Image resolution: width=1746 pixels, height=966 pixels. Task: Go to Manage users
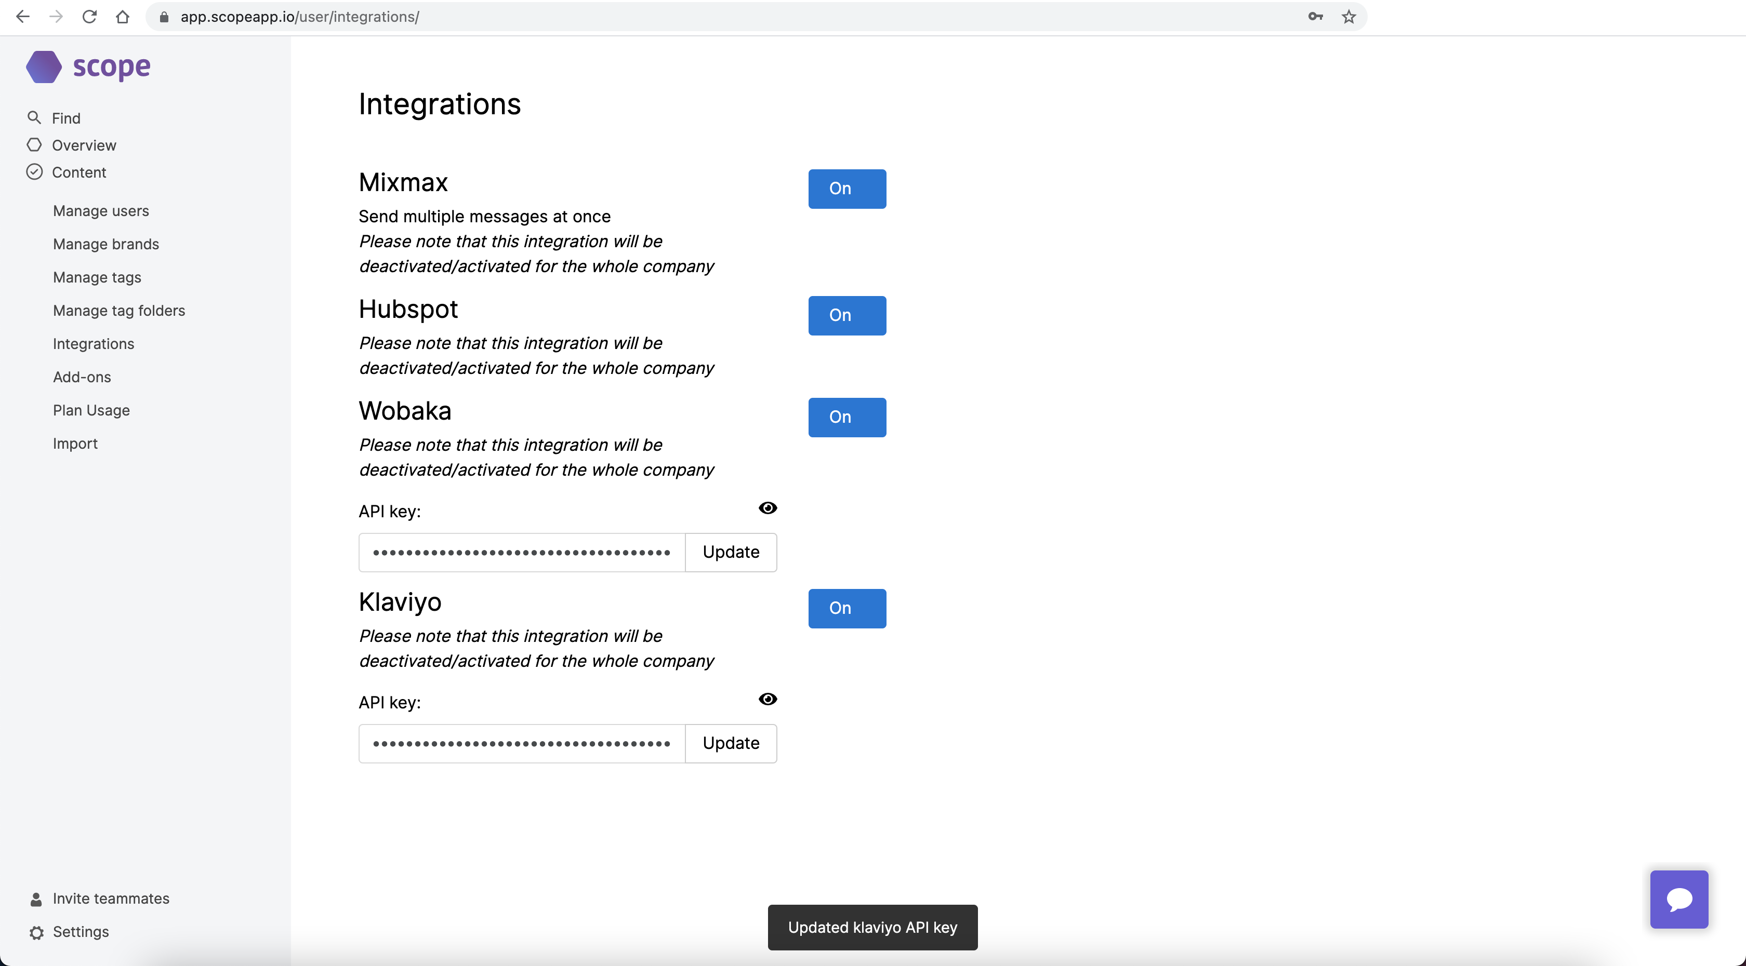[101, 211]
